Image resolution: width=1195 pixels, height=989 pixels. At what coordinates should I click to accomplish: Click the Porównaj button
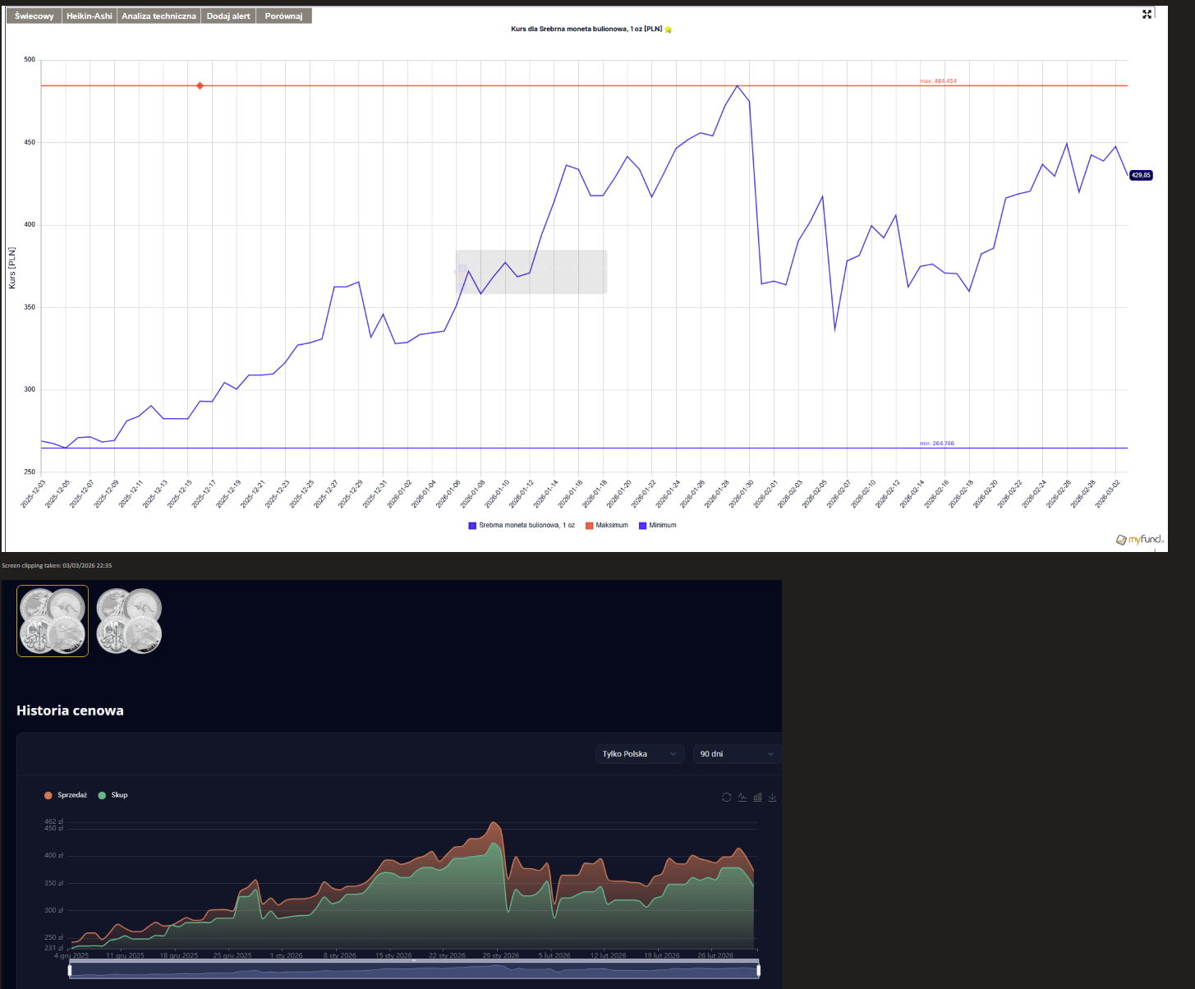(x=283, y=16)
